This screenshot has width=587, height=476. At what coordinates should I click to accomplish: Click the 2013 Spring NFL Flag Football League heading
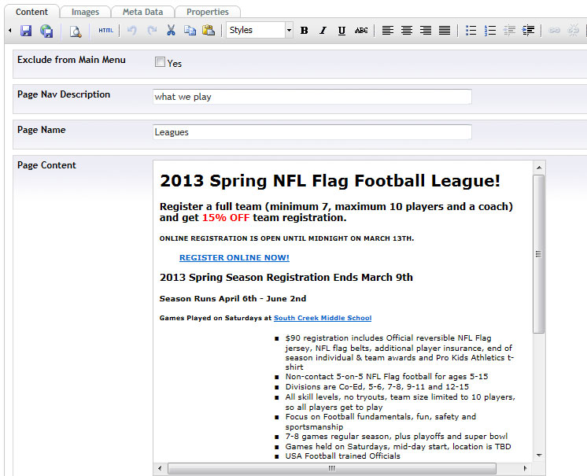point(330,181)
